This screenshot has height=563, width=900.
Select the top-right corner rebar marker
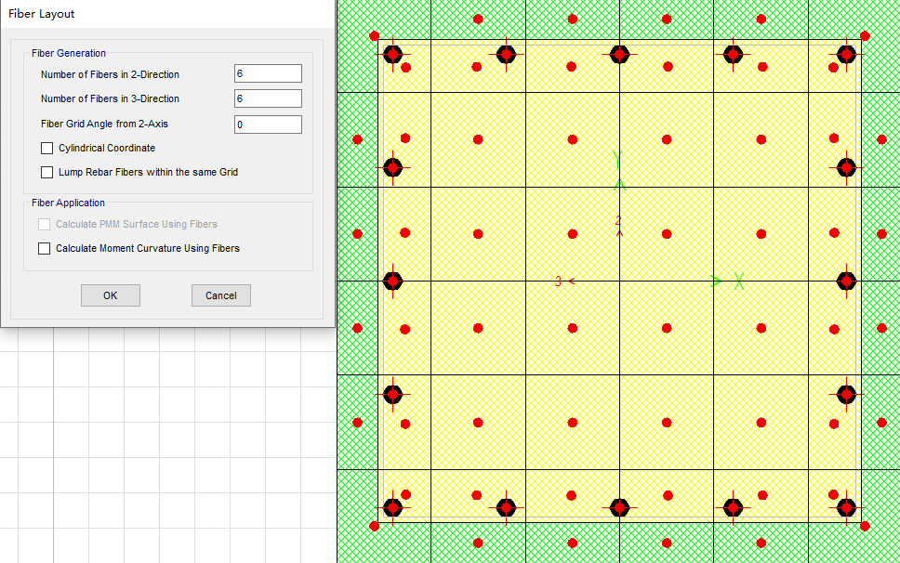[846, 55]
